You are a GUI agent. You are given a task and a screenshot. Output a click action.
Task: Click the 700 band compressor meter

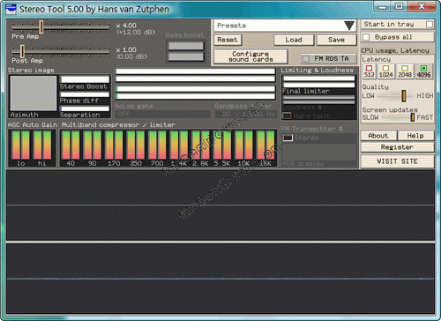(x=157, y=146)
